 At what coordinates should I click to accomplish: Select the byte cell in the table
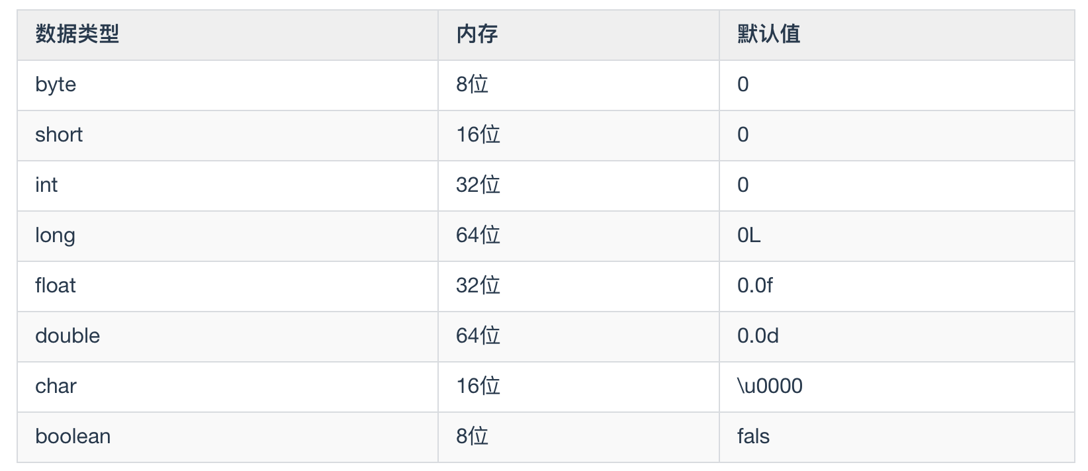(56, 85)
